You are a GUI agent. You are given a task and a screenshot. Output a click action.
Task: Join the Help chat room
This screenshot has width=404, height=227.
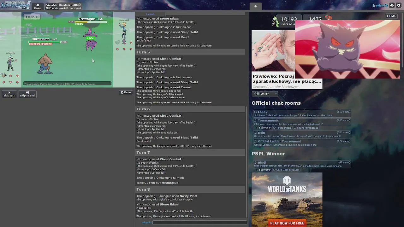tap(302, 134)
